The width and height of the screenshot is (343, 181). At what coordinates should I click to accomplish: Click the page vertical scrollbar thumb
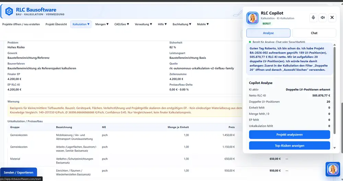(x=342, y=127)
